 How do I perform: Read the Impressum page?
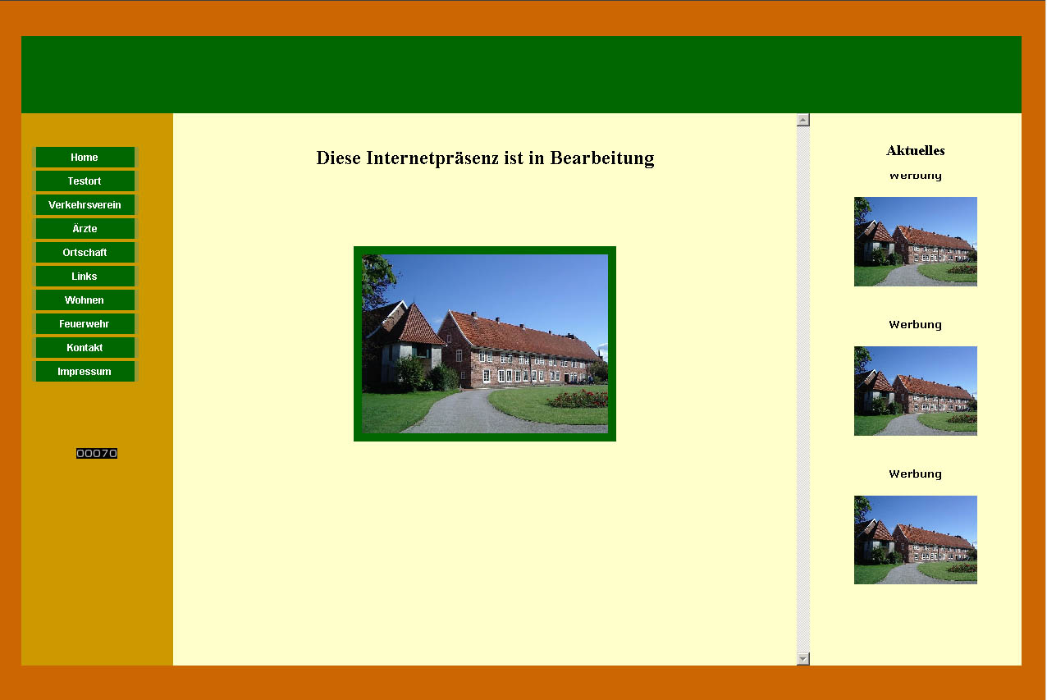click(x=85, y=371)
